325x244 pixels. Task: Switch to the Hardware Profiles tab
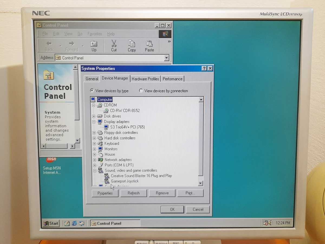tap(145, 79)
